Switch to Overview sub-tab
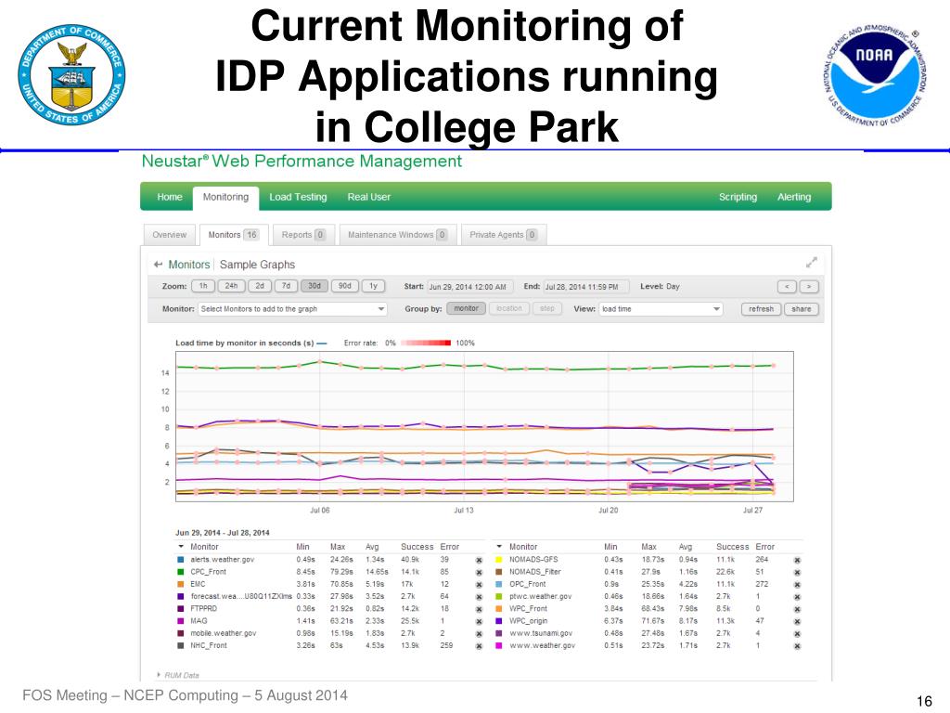The height and width of the screenshot is (713, 950). coord(170,235)
